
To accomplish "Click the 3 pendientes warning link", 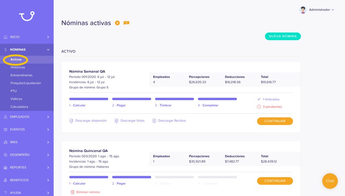I will [x=272, y=107].
